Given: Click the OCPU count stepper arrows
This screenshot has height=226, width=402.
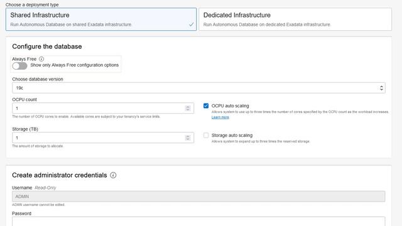Looking at the screenshot, I should click(188, 108).
